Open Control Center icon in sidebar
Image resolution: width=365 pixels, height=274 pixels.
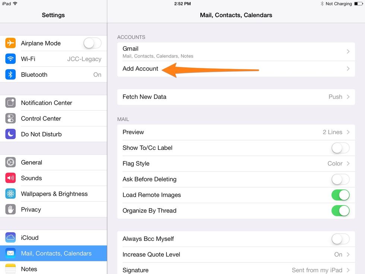tap(10, 119)
